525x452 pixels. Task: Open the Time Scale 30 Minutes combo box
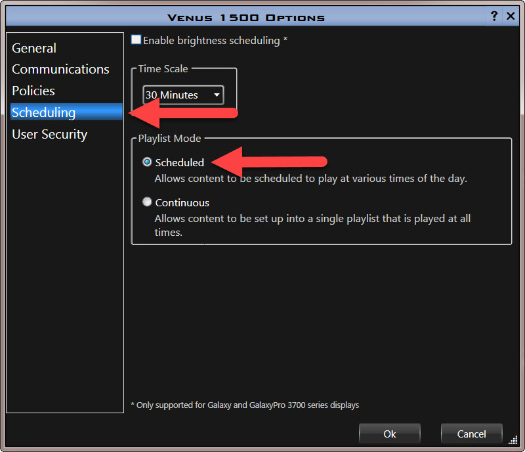pyautogui.click(x=176, y=95)
